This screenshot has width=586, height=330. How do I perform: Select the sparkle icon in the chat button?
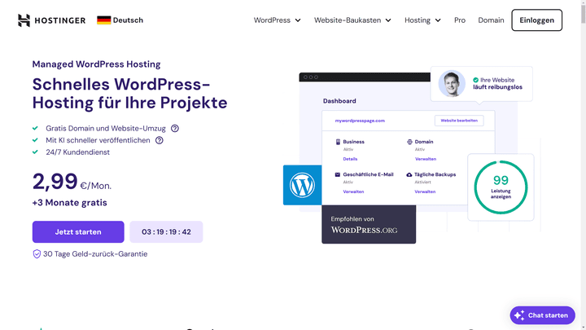pyautogui.click(x=519, y=315)
